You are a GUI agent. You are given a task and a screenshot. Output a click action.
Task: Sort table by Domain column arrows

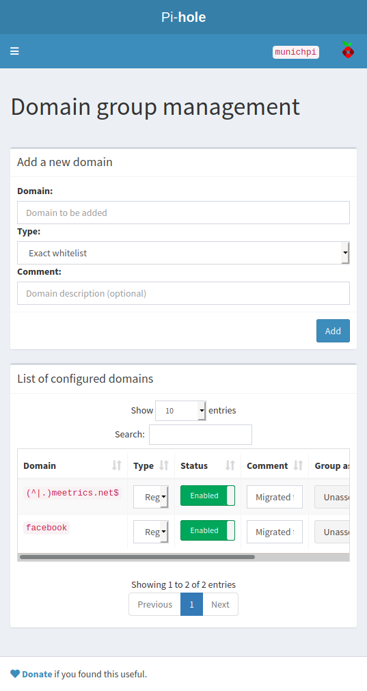click(x=116, y=465)
